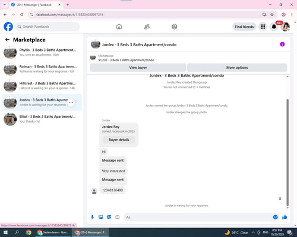Open the taskbar clock and date
297x237 pixels.
pos(277,232)
